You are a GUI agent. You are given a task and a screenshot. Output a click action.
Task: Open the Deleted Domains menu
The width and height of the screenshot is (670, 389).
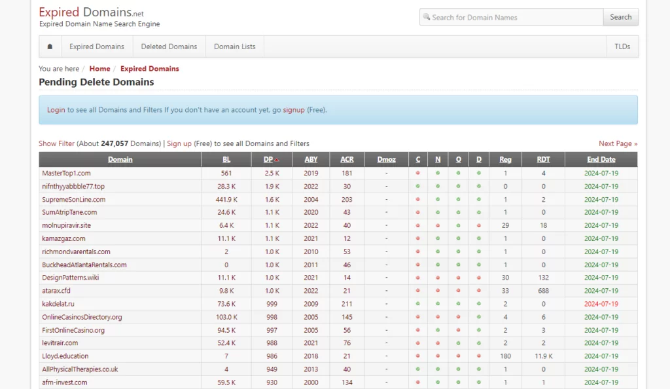[169, 46]
